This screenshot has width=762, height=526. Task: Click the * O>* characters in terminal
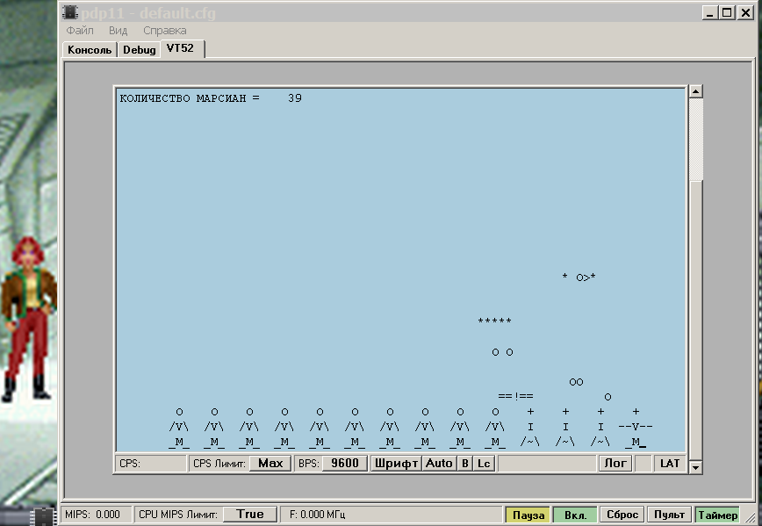(x=579, y=277)
